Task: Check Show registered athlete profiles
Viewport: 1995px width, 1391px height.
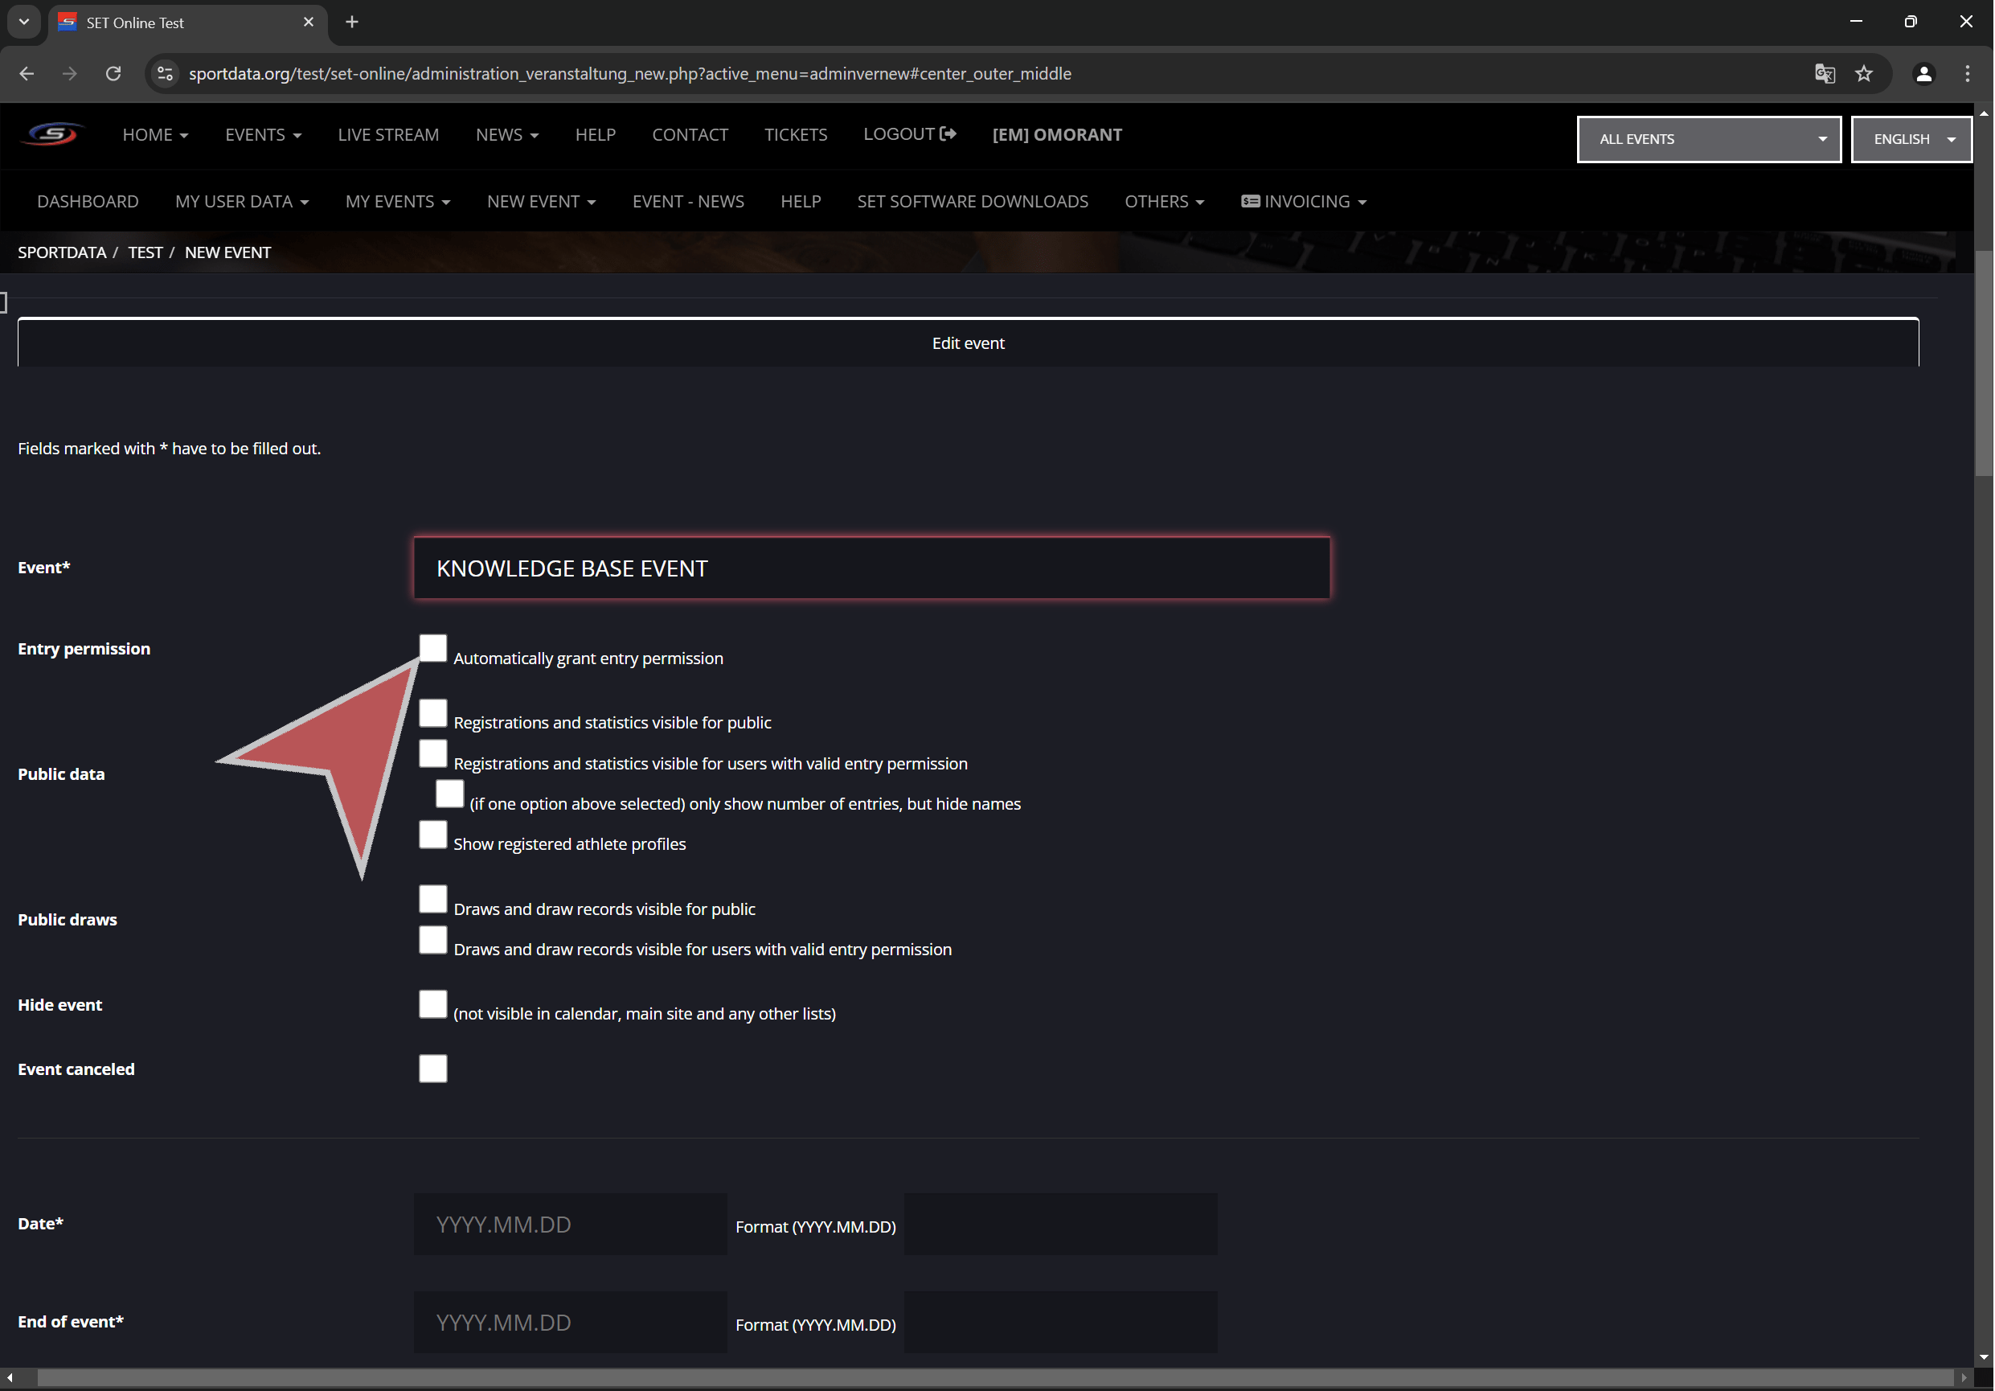Action: click(432, 835)
